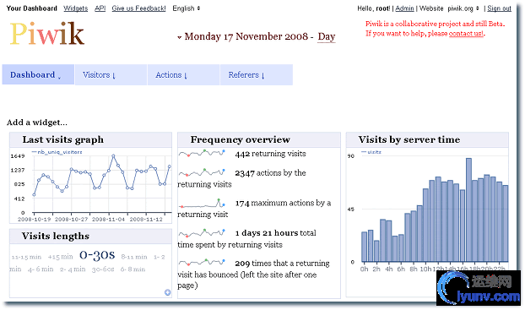Click the 11-15 min tag
This screenshot has height=310, width=525.
tap(26, 257)
